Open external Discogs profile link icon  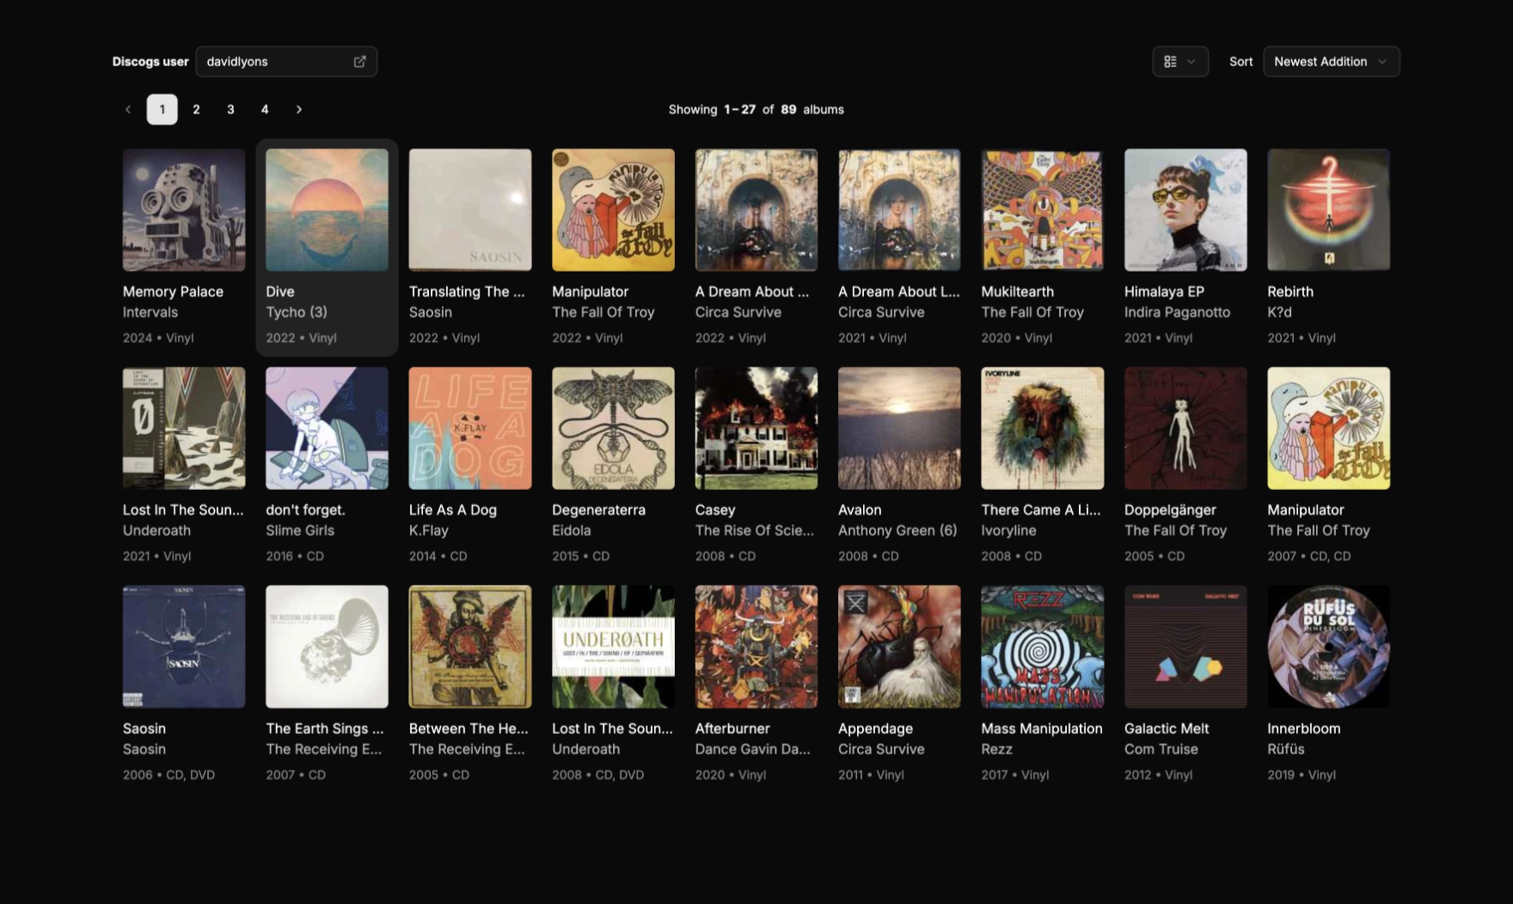(x=359, y=61)
